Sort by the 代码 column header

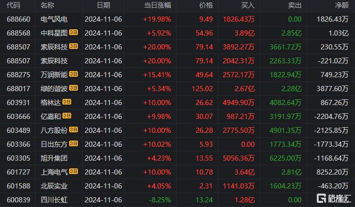tap(13, 5)
